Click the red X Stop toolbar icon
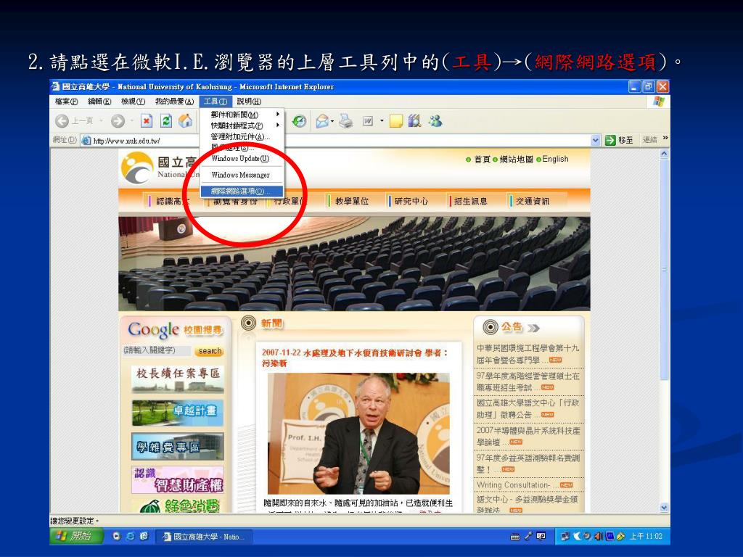 pyautogui.click(x=147, y=121)
